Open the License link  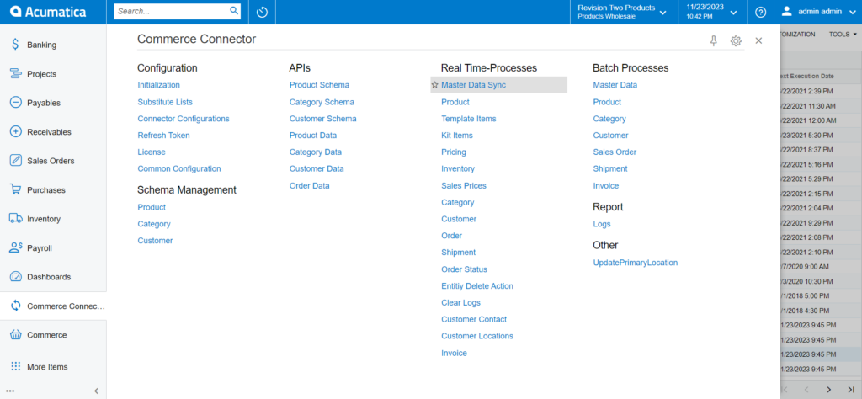click(x=152, y=152)
